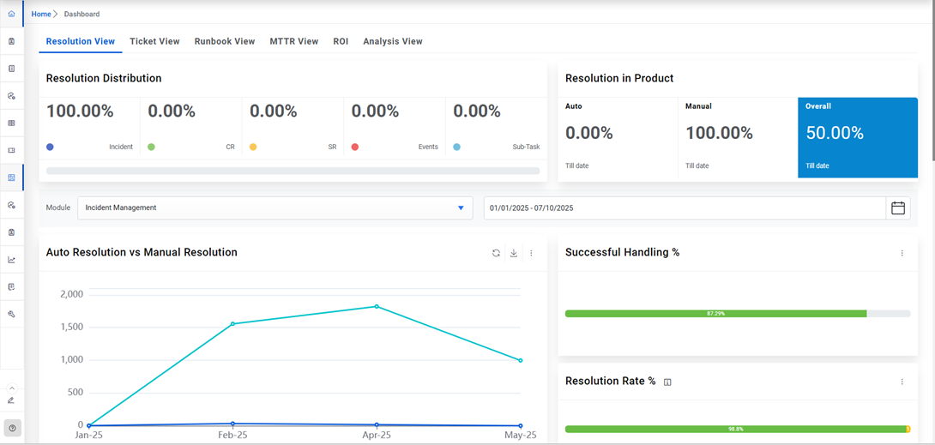Viewport: 935px width, 445px height.
Task: Open the Successful Handling % options menu
Action: (x=902, y=253)
